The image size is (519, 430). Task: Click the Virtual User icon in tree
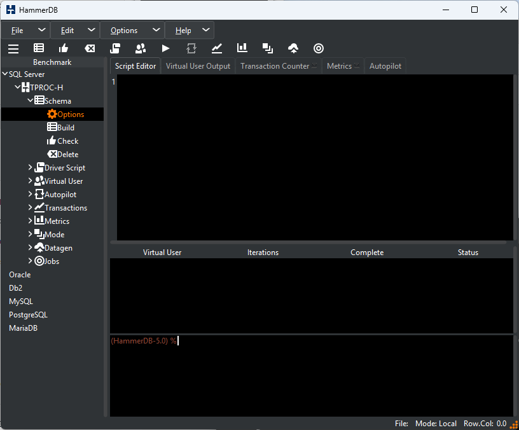(39, 181)
